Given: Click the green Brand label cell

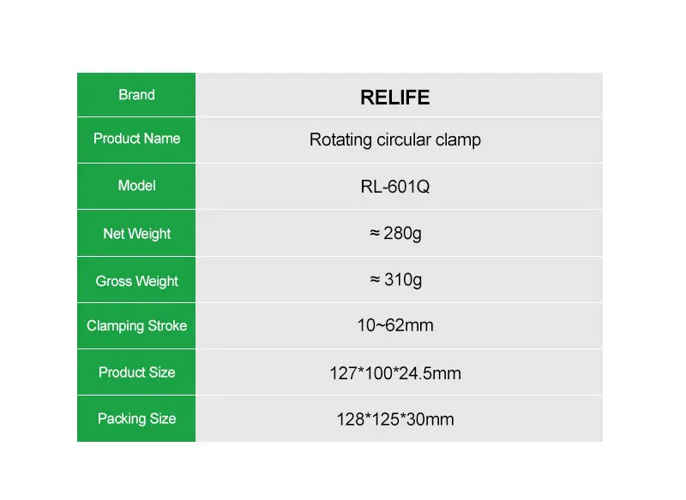Looking at the screenshot, I should (136, 95).
